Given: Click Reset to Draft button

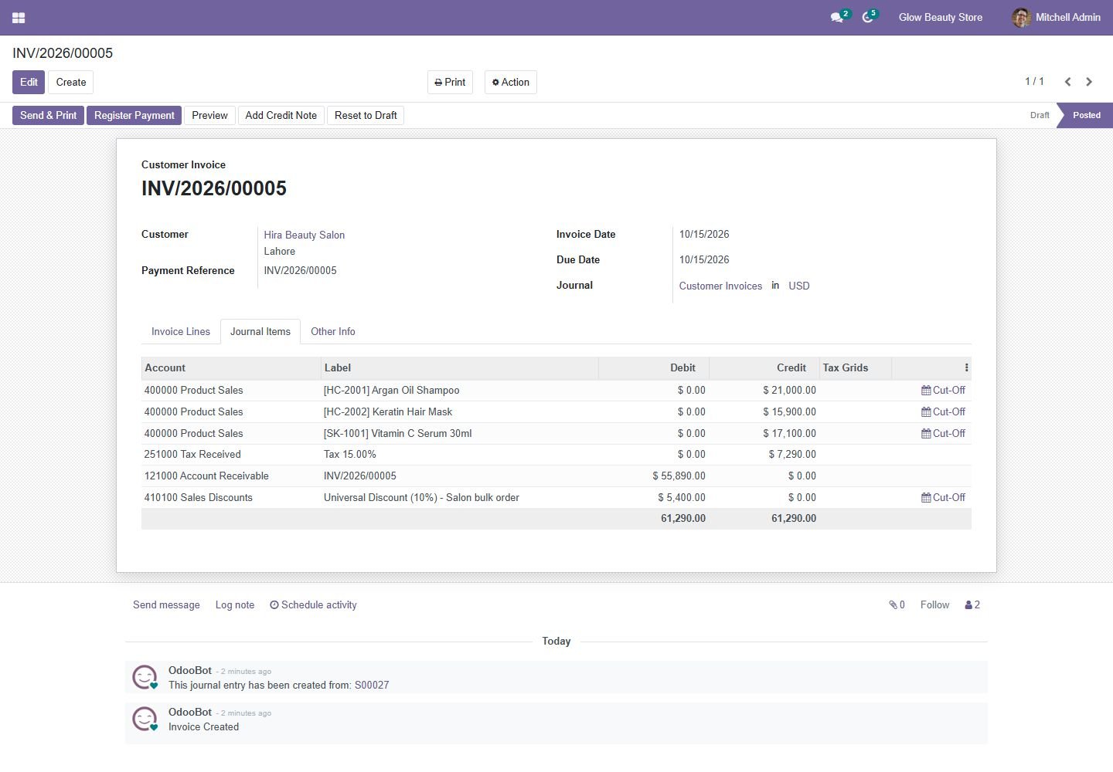Looking at the screenshot, I should click(366, 116).
